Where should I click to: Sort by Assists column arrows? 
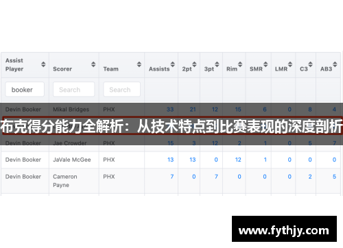(173, 64)
